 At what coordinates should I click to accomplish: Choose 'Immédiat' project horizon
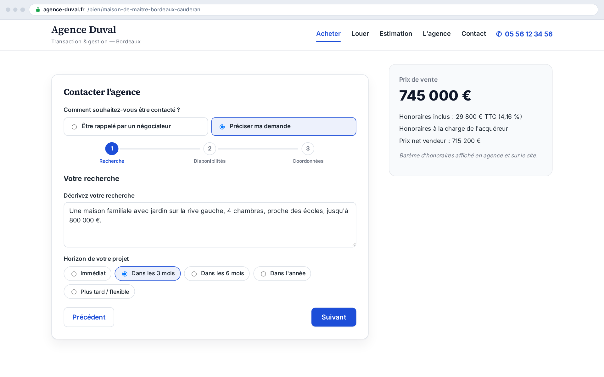[87, 273]
